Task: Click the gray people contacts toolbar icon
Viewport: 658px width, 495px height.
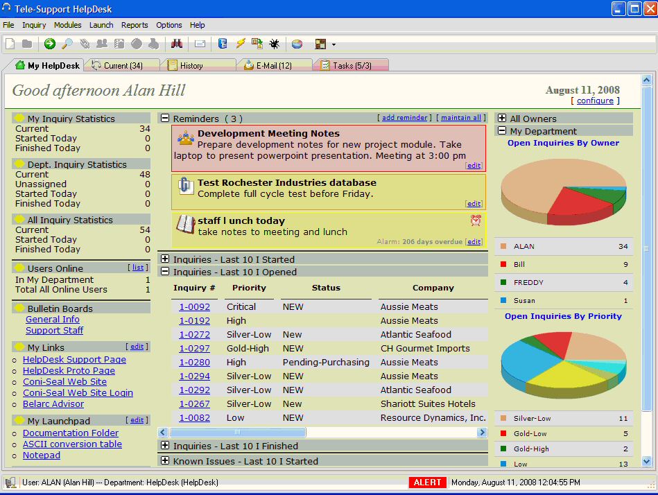Action: [x=102, y=44]
